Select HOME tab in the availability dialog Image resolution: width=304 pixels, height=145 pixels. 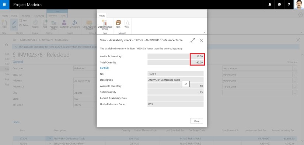pos(102,16)
